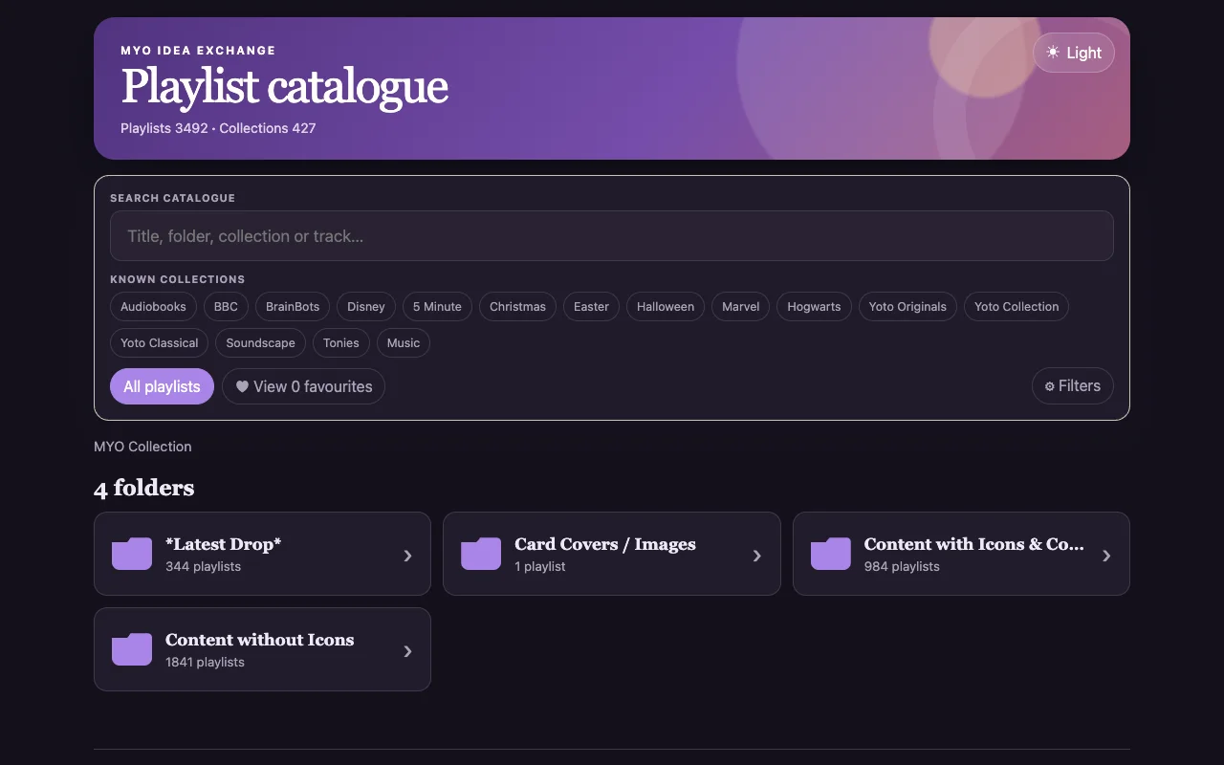Click the '984 playlists' count text

point(902,566)
